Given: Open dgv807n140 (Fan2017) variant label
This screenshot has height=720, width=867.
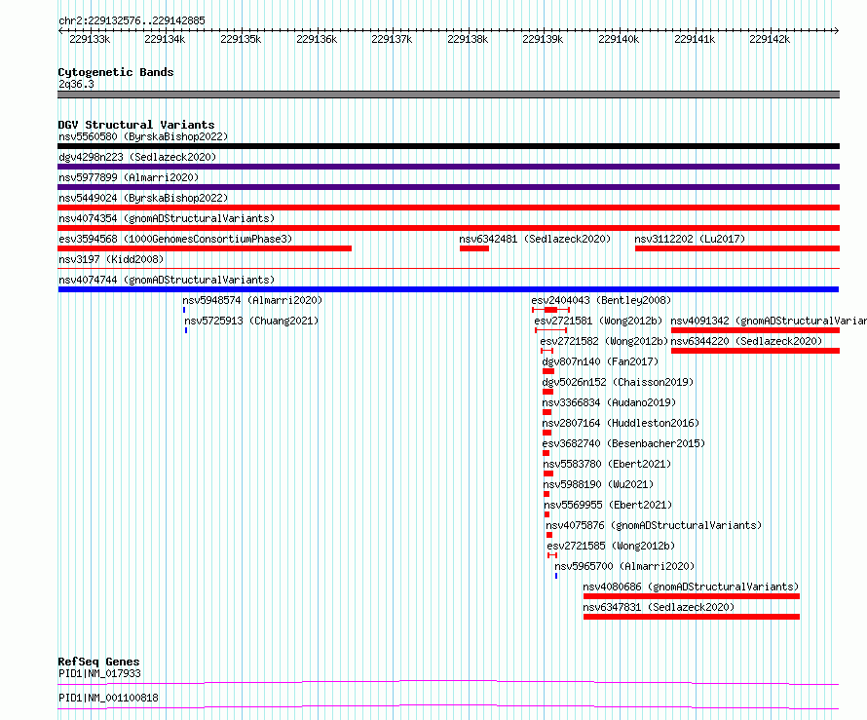Looking at the screenshot, I should click(x=600, y=361).
